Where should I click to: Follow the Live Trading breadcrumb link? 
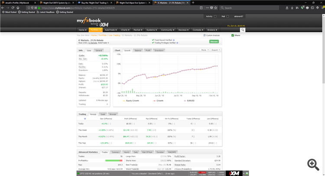coord(114,35)
